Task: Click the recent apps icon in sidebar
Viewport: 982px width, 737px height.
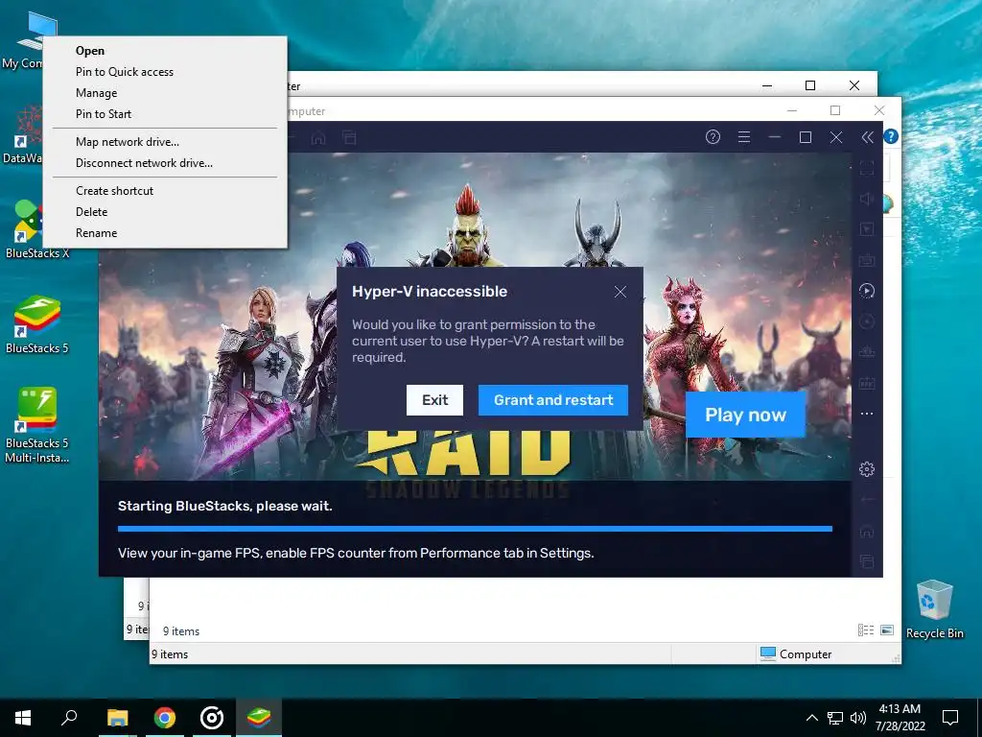Action: coord(867,561)
